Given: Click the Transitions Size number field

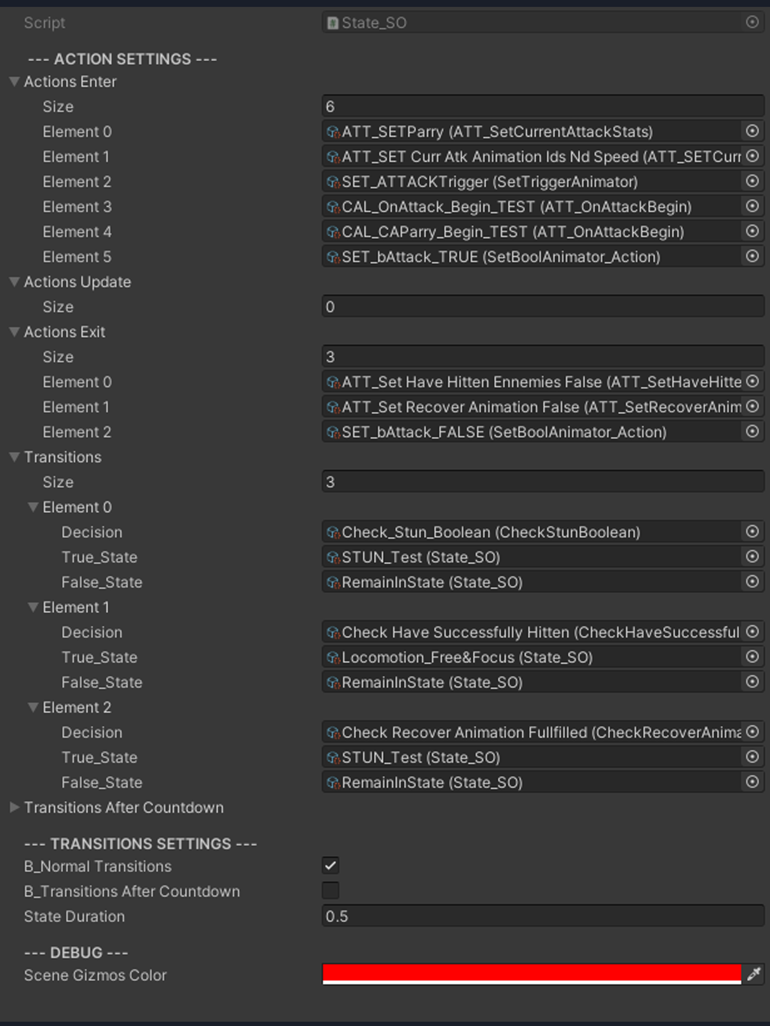Looking at the screenshot, I should (543, 482).
